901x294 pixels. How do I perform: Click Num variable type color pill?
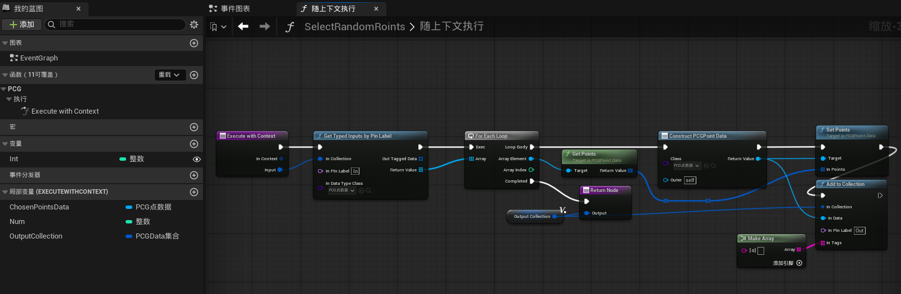point(129,222)
